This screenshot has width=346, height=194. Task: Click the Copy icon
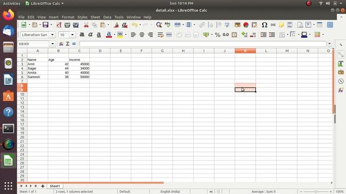pyautogui.click(x=95, y=25)
